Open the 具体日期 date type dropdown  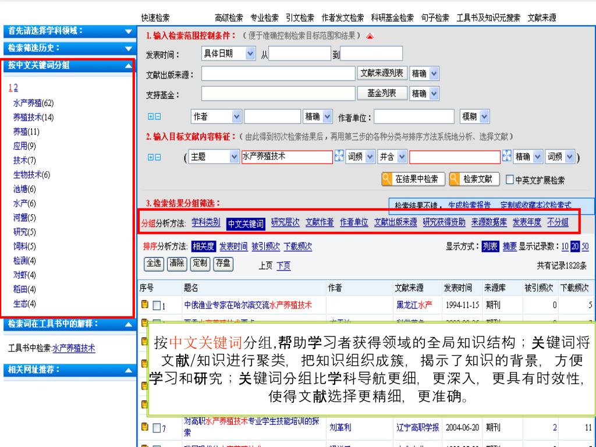(x=228, y=54)
